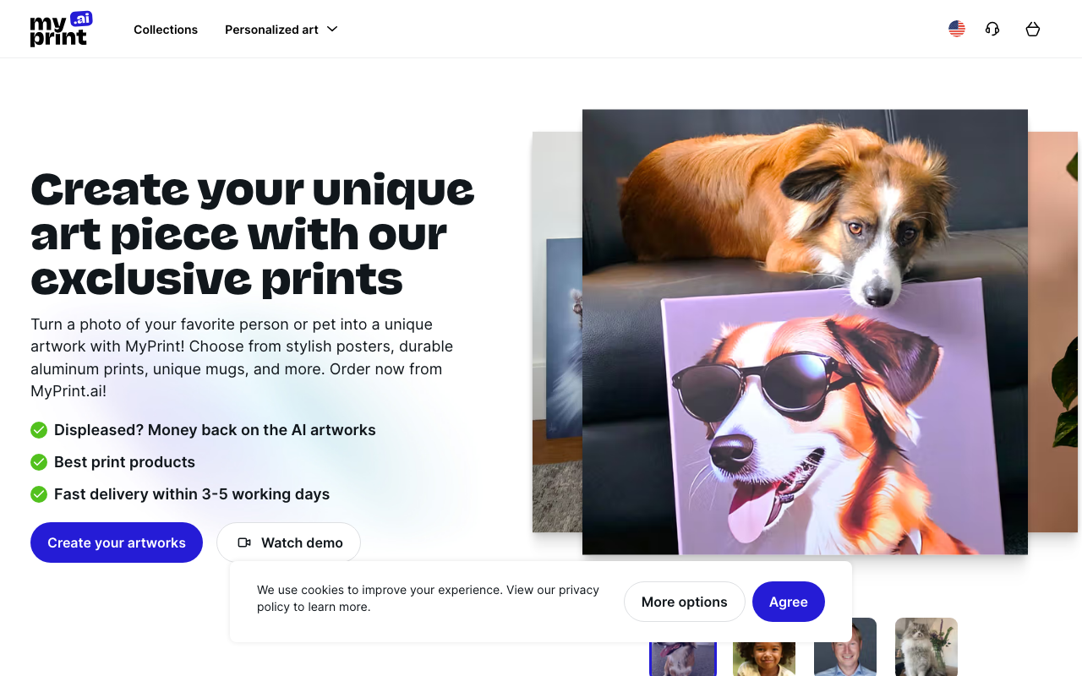Click the green check beside Best print products
Viewport: 1082px width, 676px height.
coord(39,462)
